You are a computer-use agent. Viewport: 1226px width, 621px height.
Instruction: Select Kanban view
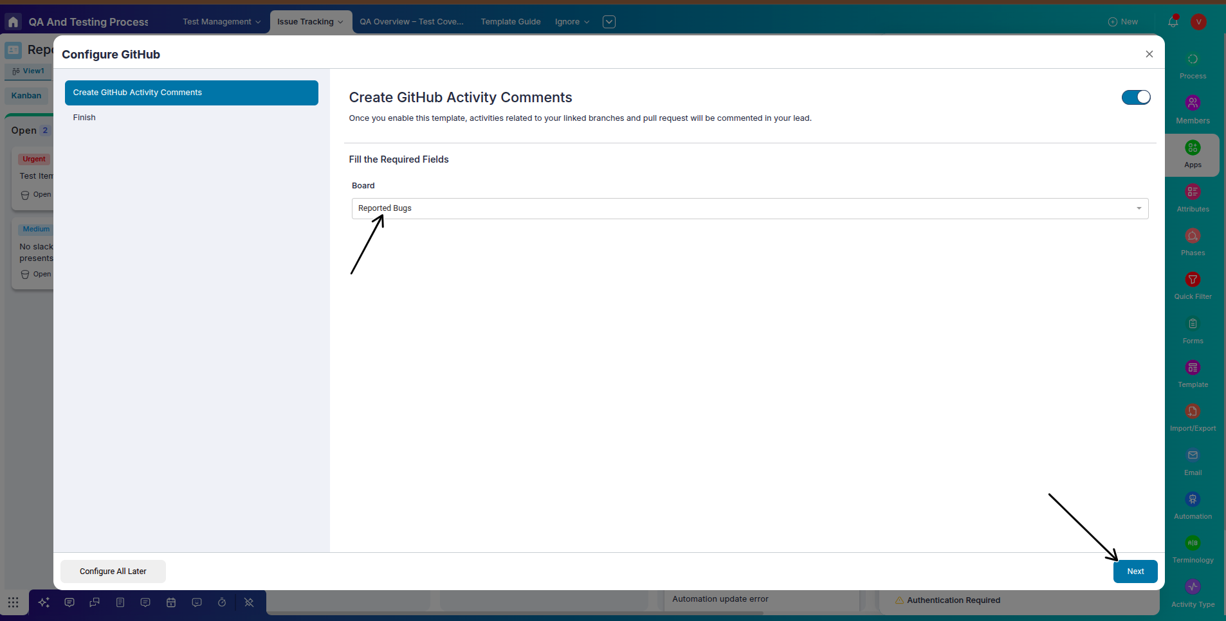click(x=26, y=96)
